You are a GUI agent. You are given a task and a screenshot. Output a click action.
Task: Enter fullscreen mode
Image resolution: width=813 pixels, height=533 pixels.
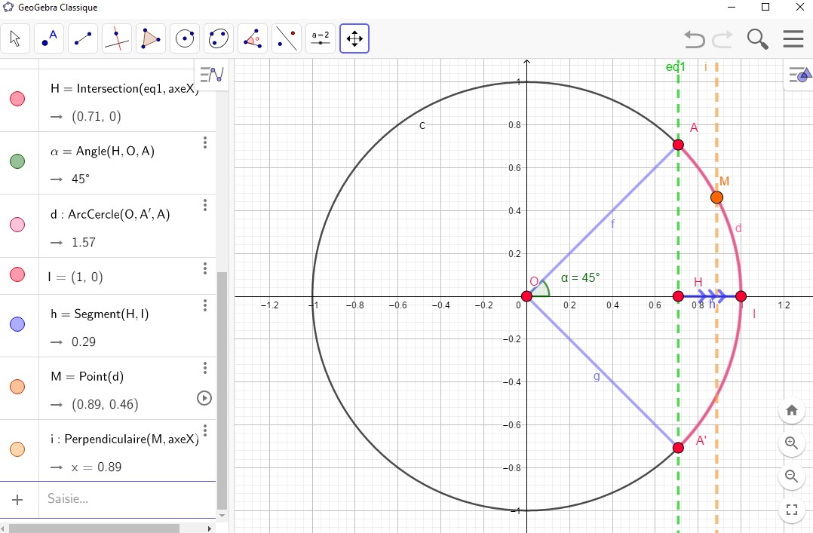pyautogui.click(x=792, y=509)
